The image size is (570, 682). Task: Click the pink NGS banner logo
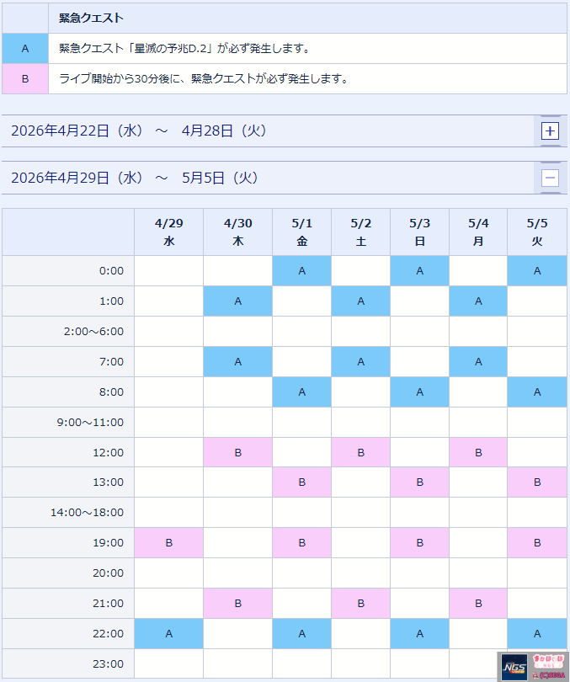[547, 660]
